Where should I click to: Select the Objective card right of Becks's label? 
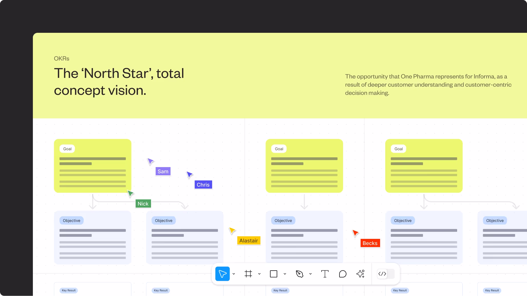424,238
